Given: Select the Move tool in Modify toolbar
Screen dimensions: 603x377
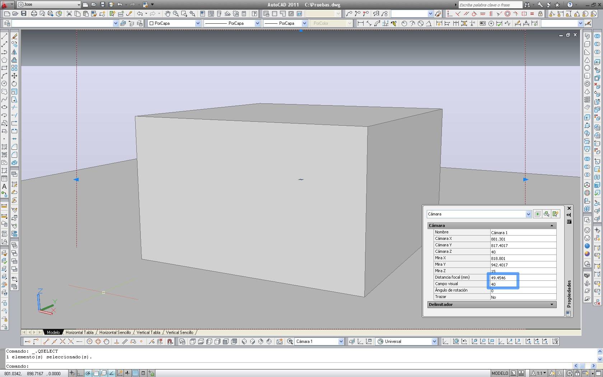Looking at the screenshot, I should click(14, 76).
